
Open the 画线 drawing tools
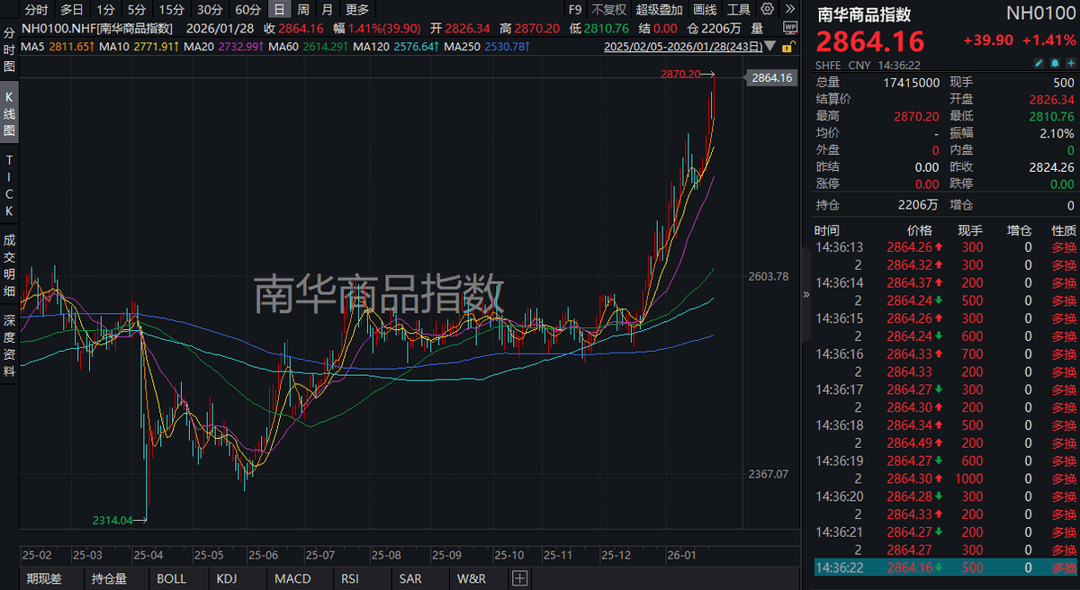706,10
